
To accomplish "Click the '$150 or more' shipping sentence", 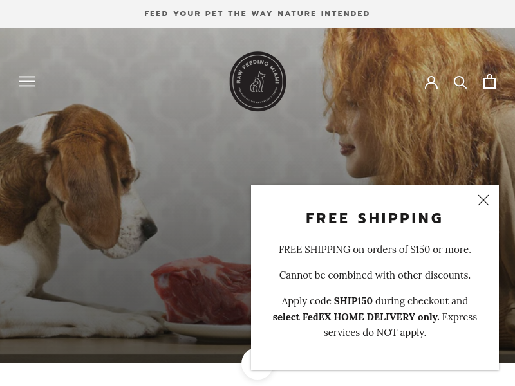I will click(375, 250).
